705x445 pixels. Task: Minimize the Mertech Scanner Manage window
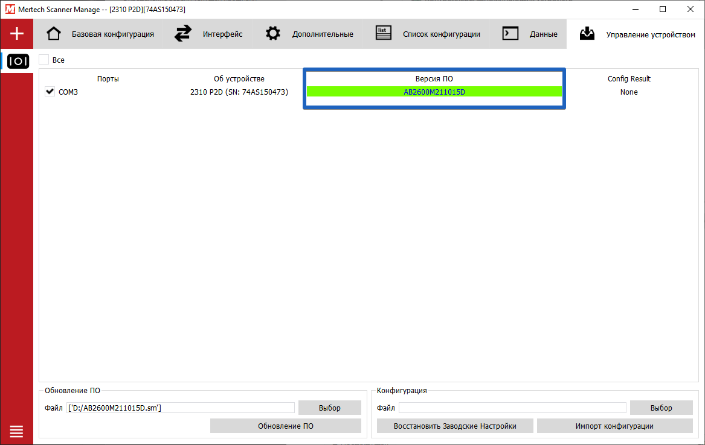click(x=636, y=9)
